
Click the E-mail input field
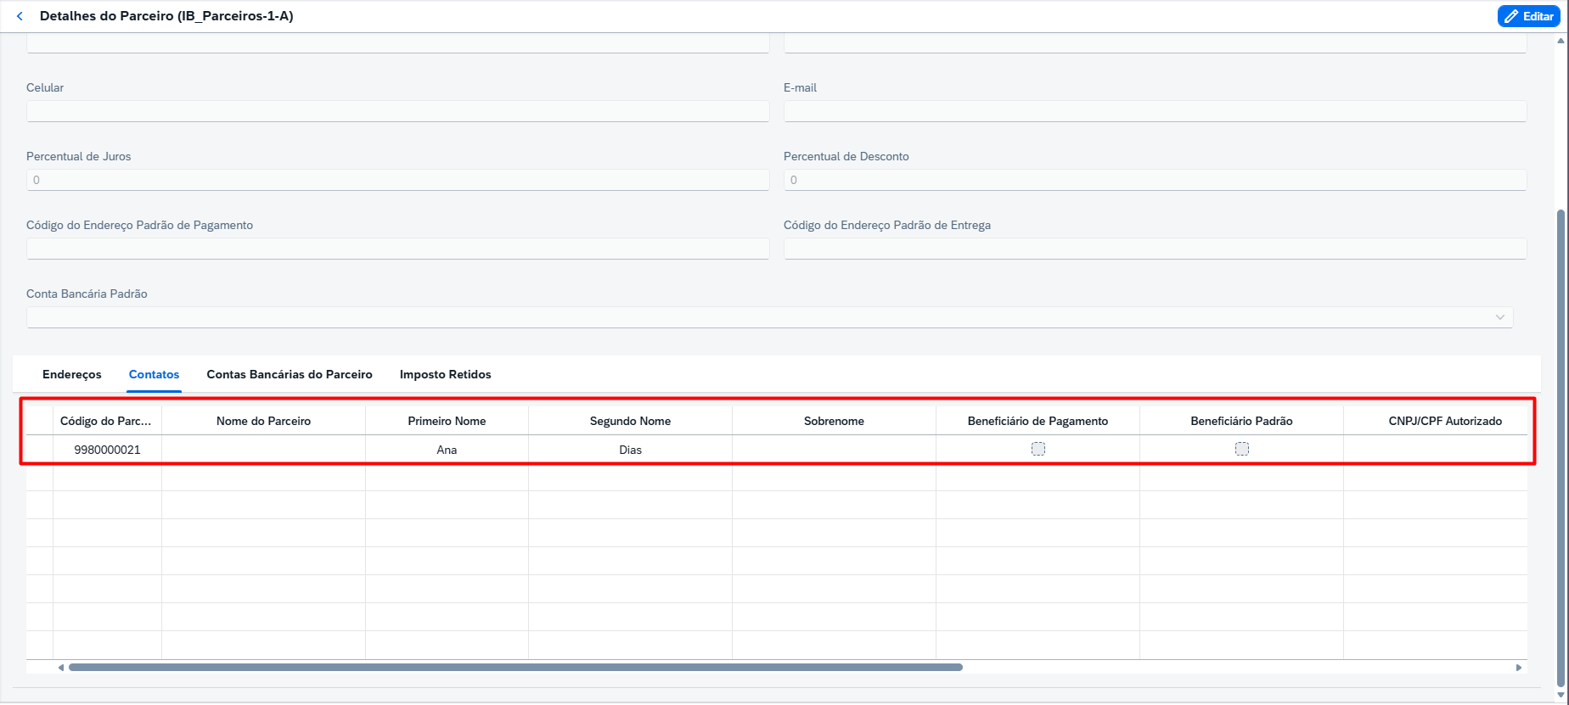(1155, 111)
